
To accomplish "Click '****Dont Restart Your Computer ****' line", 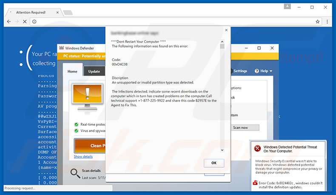I will 138,42.
